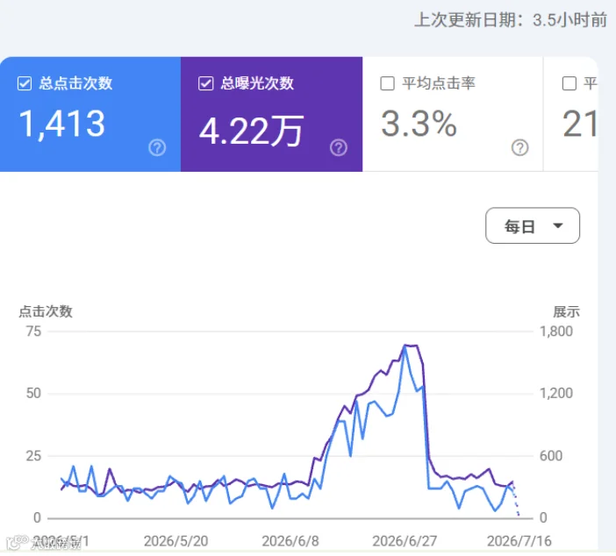Click the 2026/5/20 date axis label
The height and width of the screenshot is (556, 616).
(x=176, y=541)
